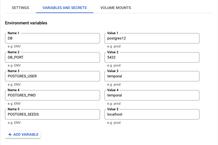218x145 pixels.
Task: Click the Value 3 field with temporal
Action: click(x=152, y=76)
